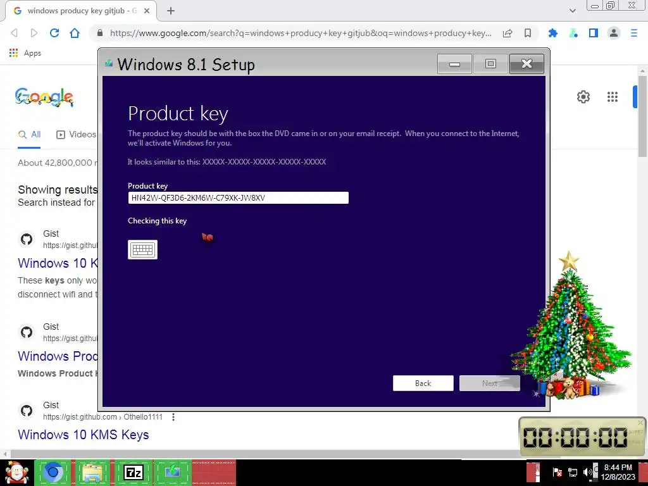
Task: Bookmark this page icon
Action: pyautogui.click(x=528, y=33)
